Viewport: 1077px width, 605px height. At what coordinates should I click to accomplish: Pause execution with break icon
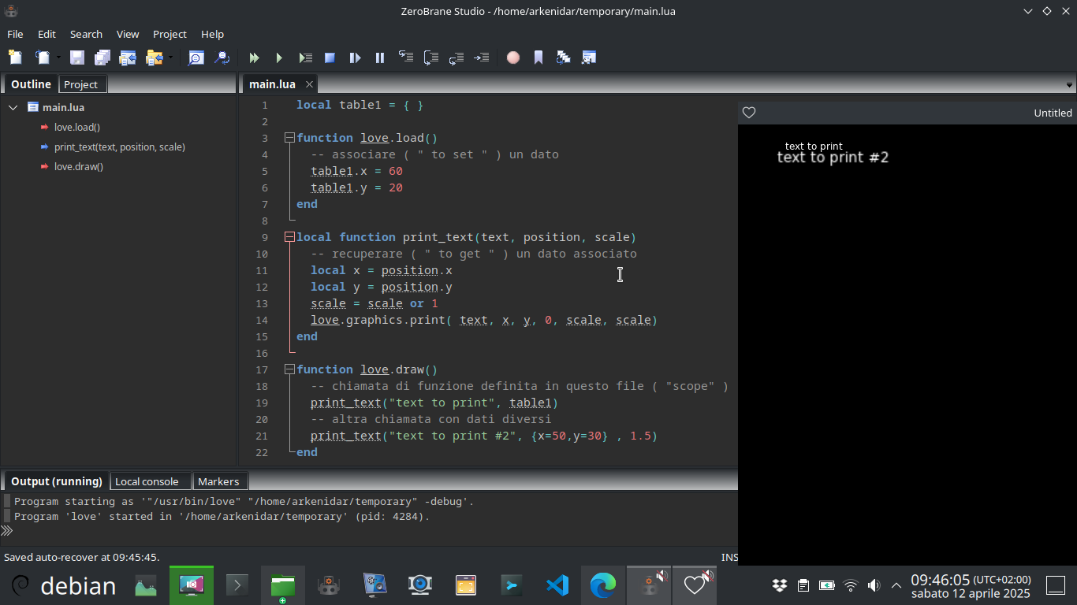(x=380, y=58)
